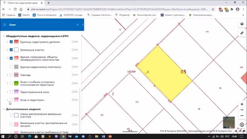
Task: Enable Зоны с особыми условиями checkbox
Action: 11,83
